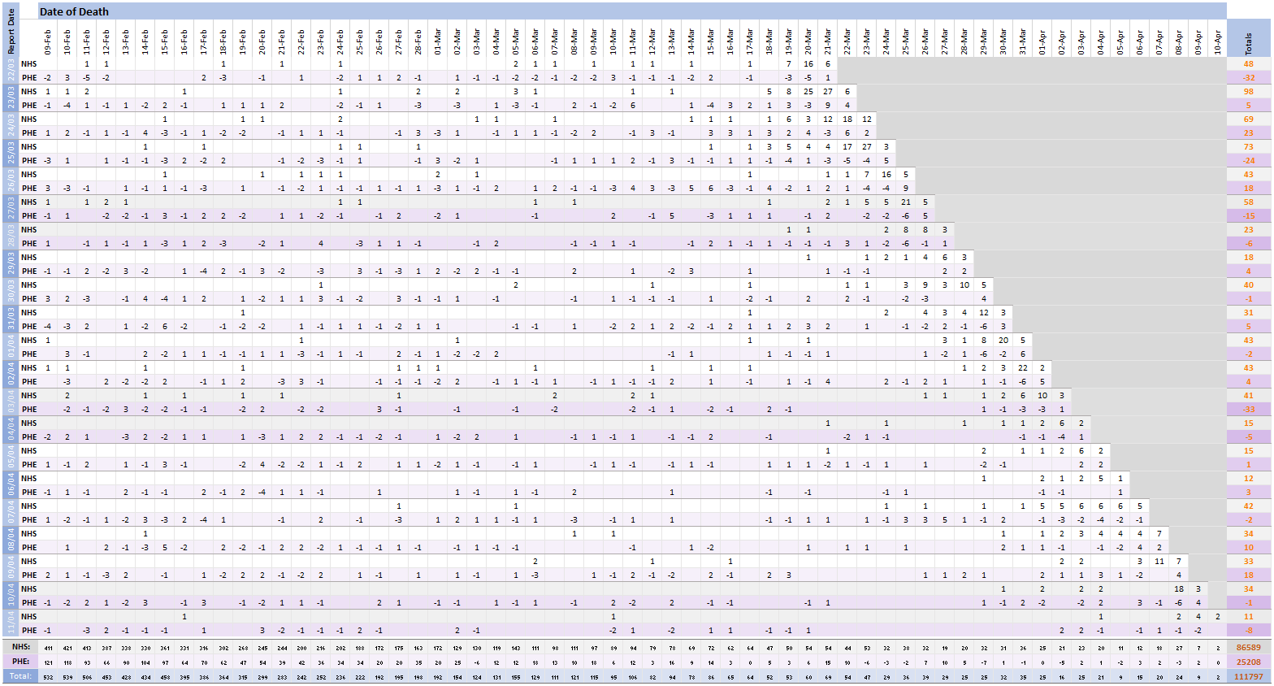Click the 31/03 report date label

coord(11,319)
